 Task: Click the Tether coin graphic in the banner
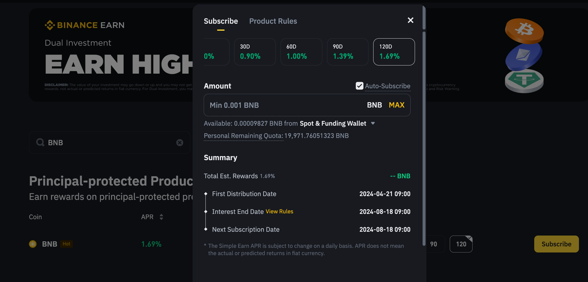[524, 81]
